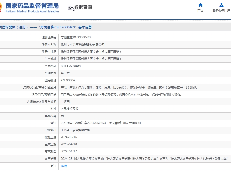Click the 注册人住所 address value
Screen dimensions: 231x172
(x=91, y=52)
